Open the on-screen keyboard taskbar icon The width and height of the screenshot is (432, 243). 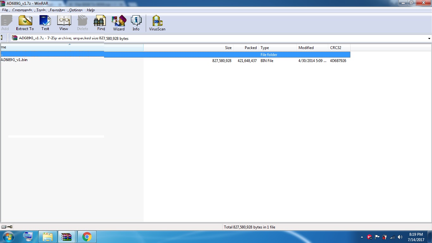28,237
